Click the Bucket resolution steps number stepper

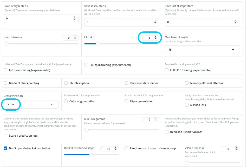point(115,149)
